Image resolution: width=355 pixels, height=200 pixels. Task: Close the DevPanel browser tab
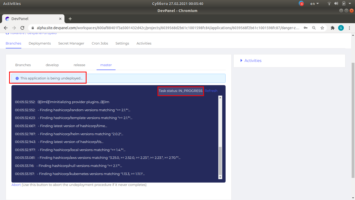tap(60, 19)
